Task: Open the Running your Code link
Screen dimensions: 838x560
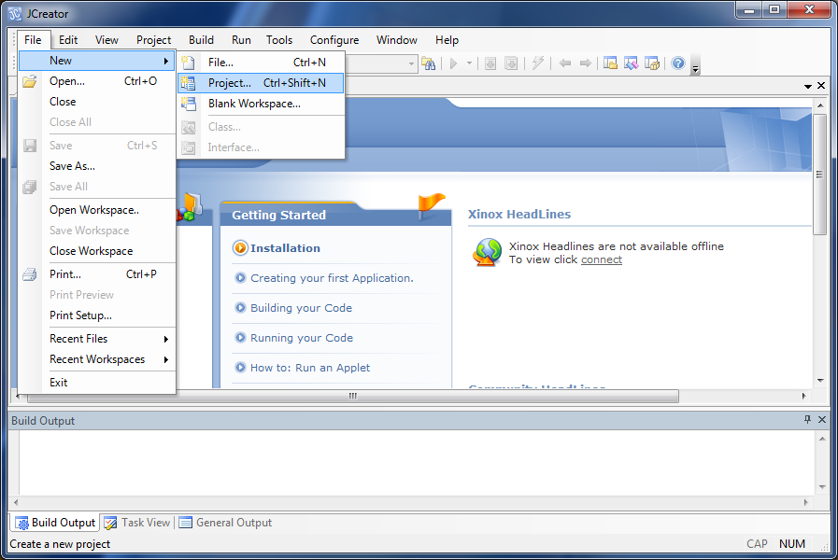Action: [x=302, y=338]
